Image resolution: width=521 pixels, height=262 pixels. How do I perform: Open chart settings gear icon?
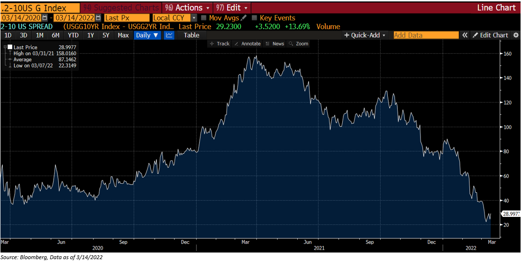coord(516,35)
